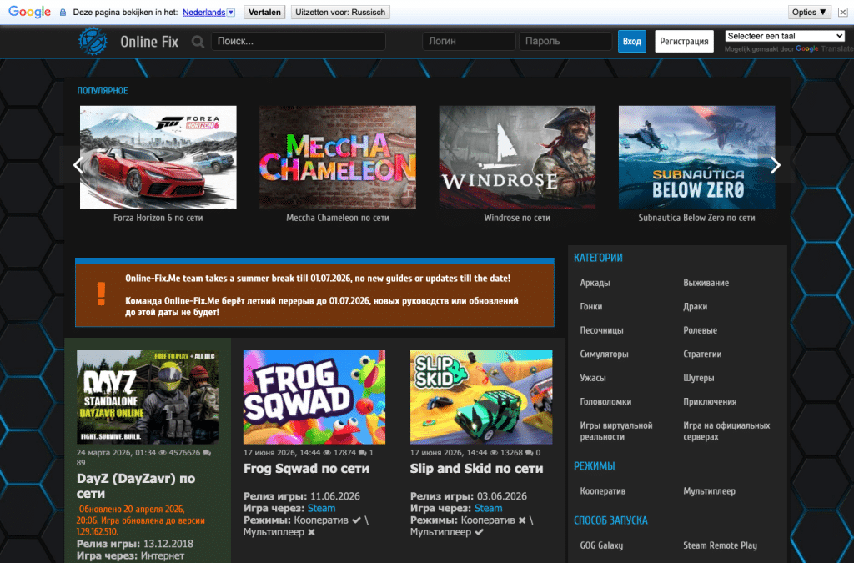Click the blue Вход login button
Image resolution: width=854 pixels, height=563 pixels.
[x=632, y=42]
